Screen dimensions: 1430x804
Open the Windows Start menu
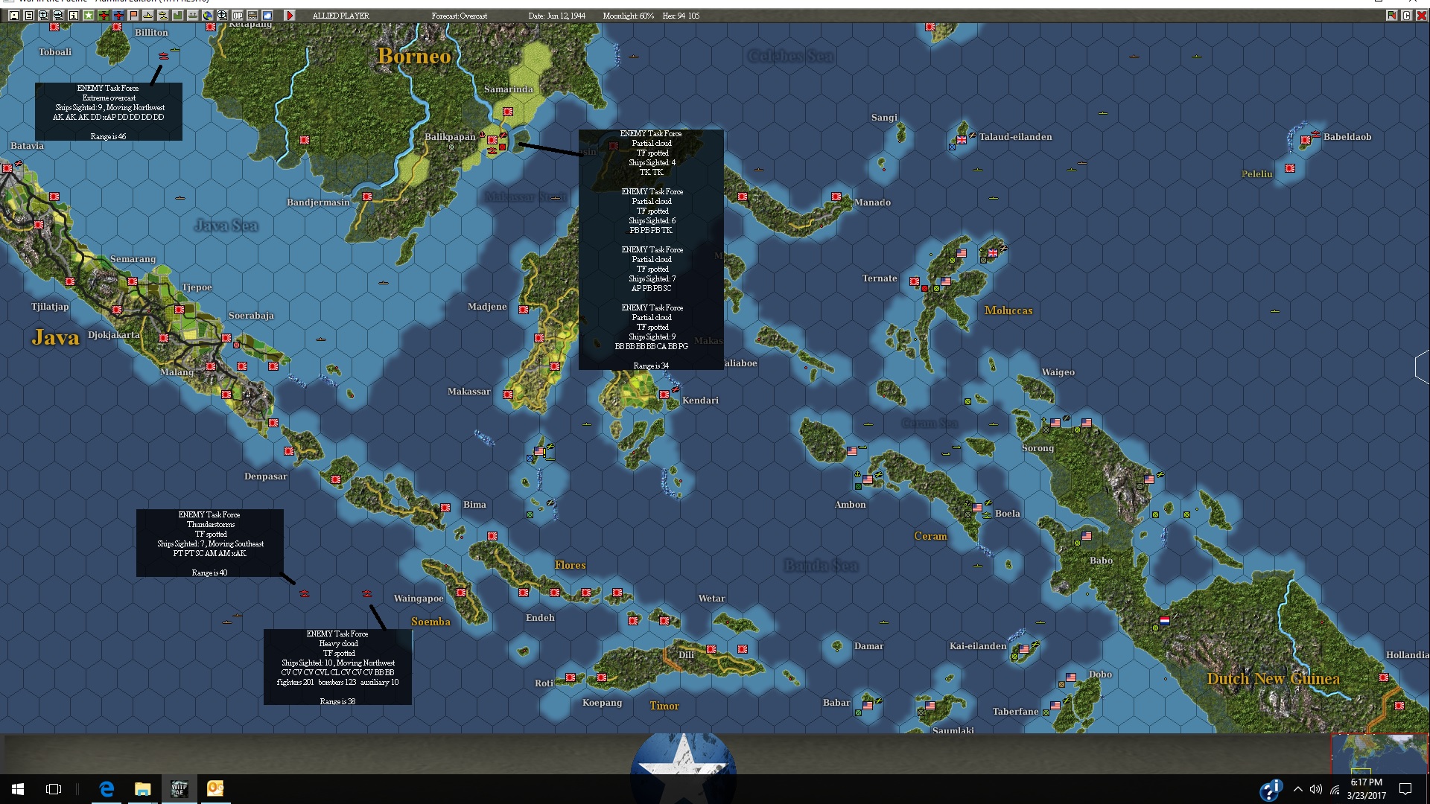coord(18,789)
